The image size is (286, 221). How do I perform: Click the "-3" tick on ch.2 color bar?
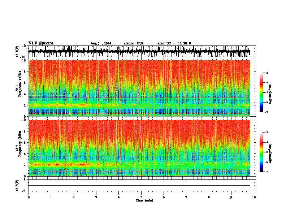tap(266, 133)
